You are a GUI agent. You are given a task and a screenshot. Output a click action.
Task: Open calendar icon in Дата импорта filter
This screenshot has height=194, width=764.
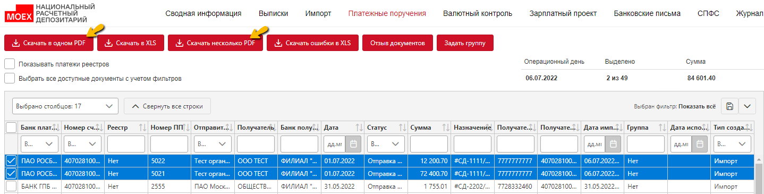(613, 144)
